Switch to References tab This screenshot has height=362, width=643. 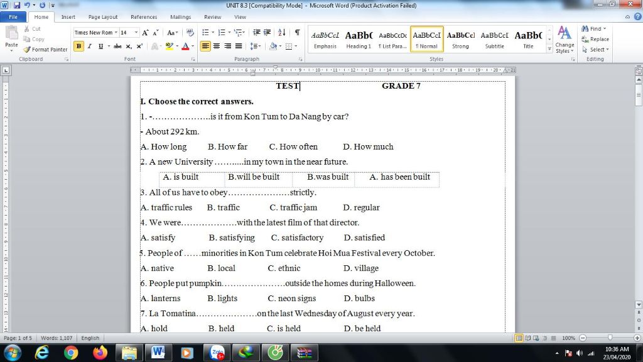[x=144, y=17]
